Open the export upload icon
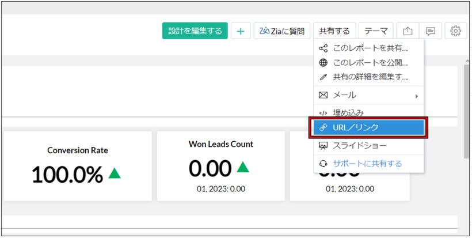Screen dimensions: 472x238 408,31
